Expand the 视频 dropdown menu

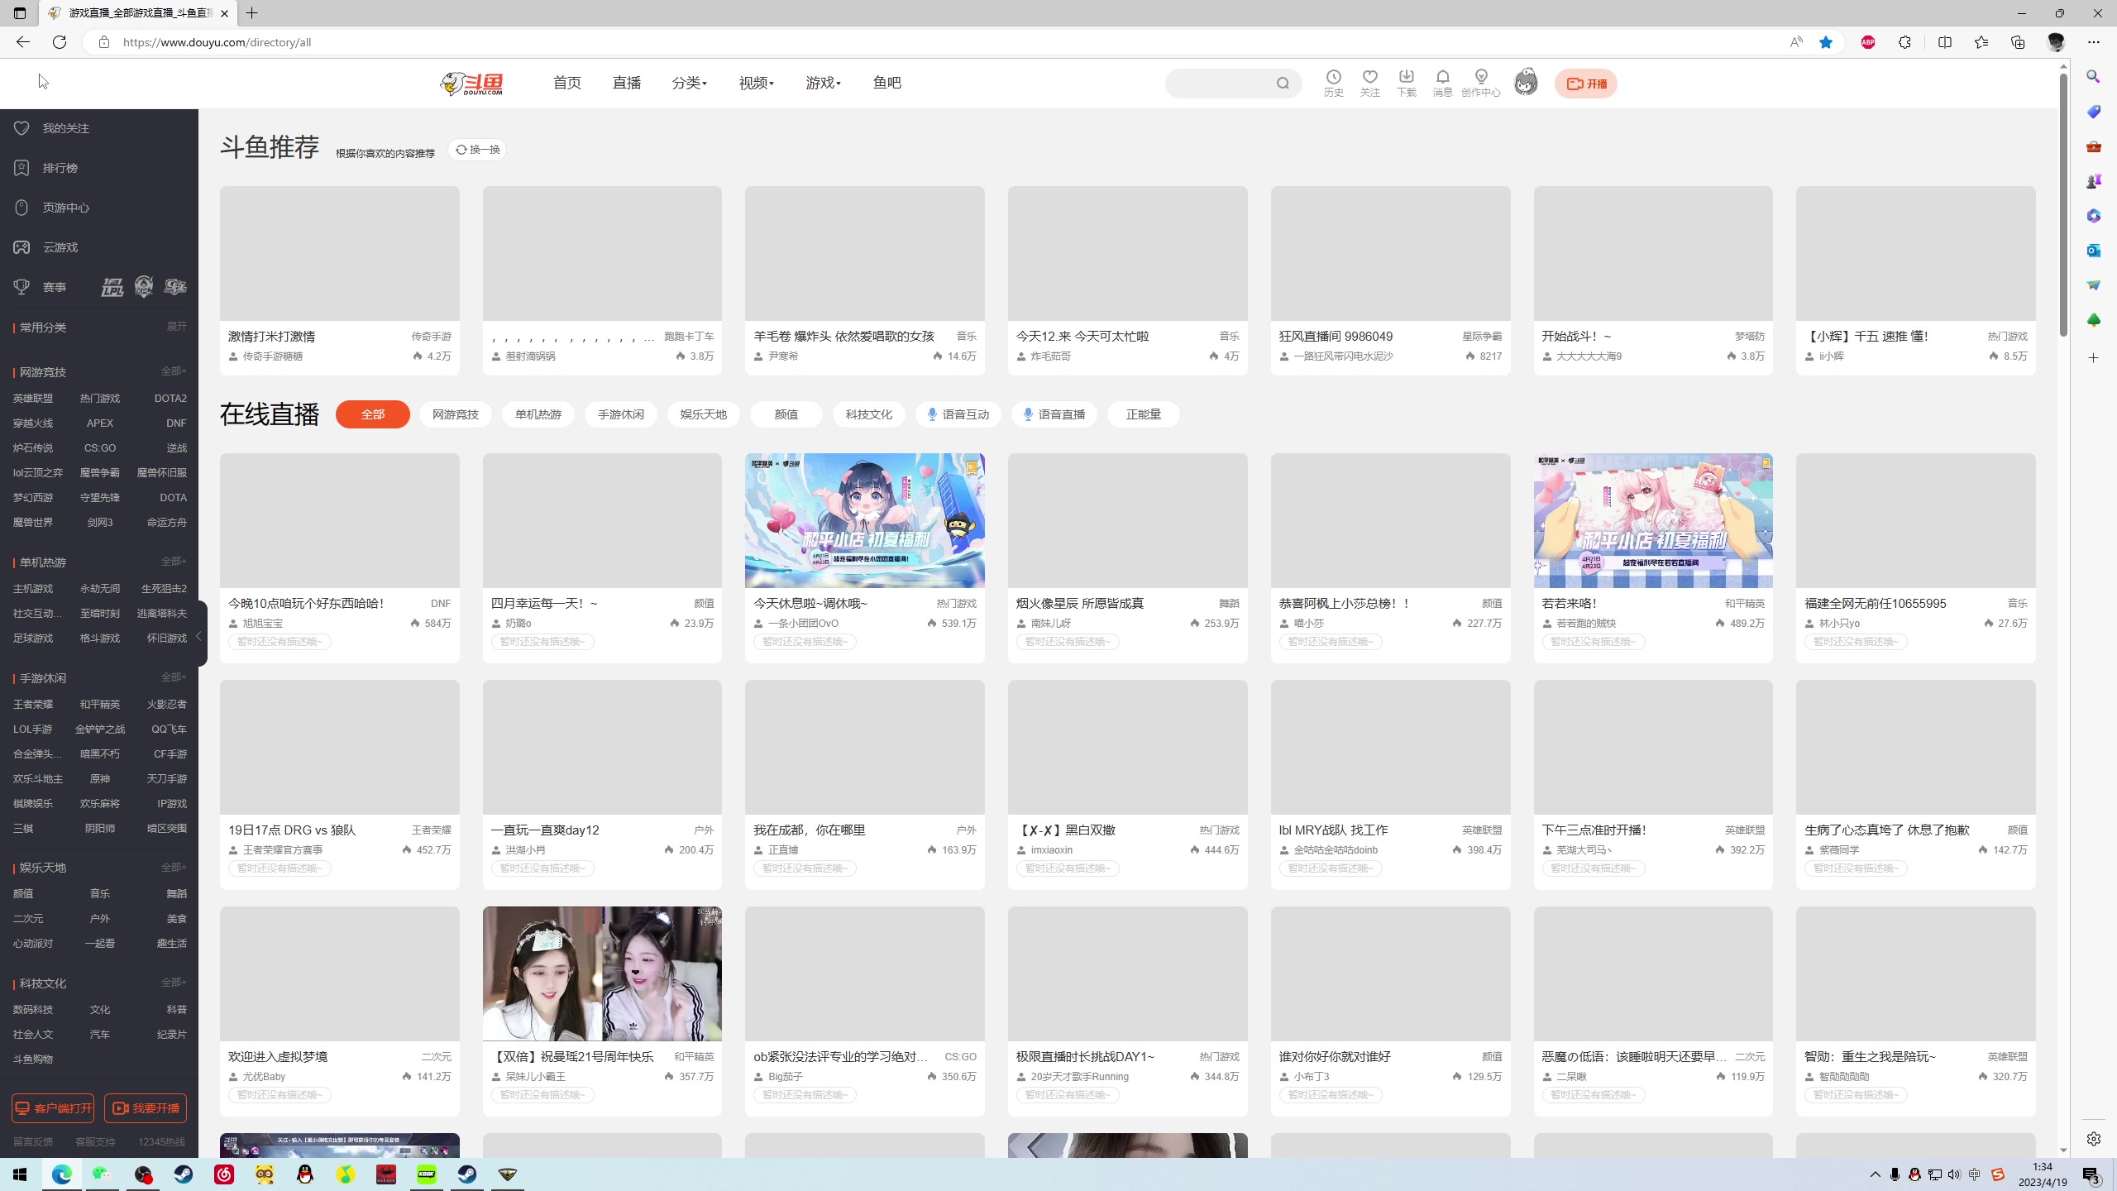tap(756, 83)
